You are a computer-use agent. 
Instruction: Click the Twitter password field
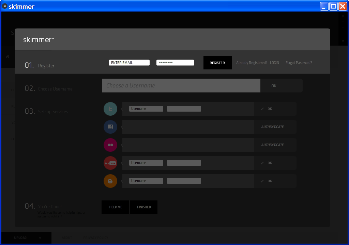(184, 109)
